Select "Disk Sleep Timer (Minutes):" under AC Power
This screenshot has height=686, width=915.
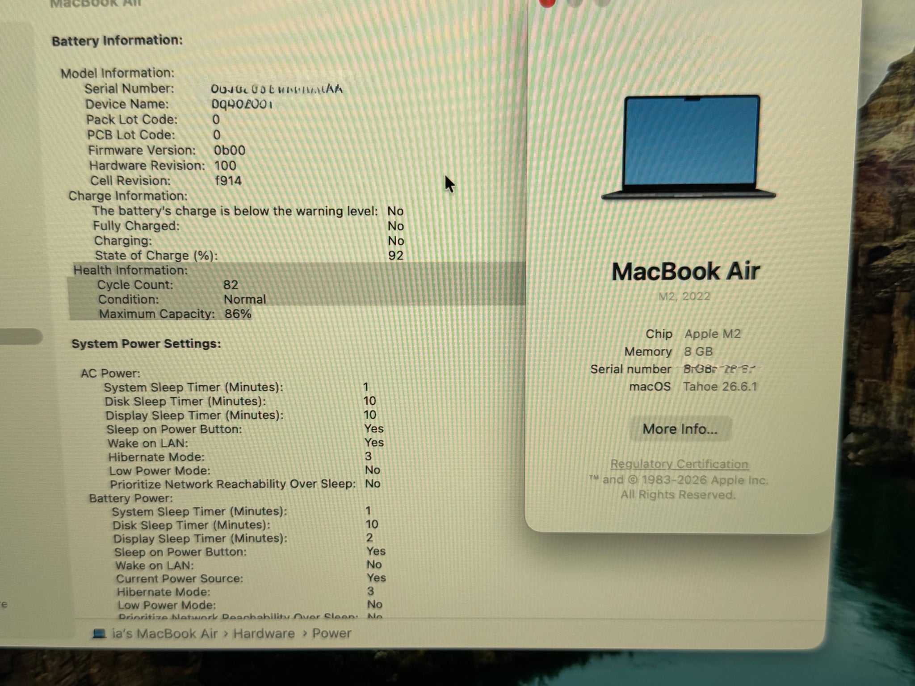pos(185,402)
